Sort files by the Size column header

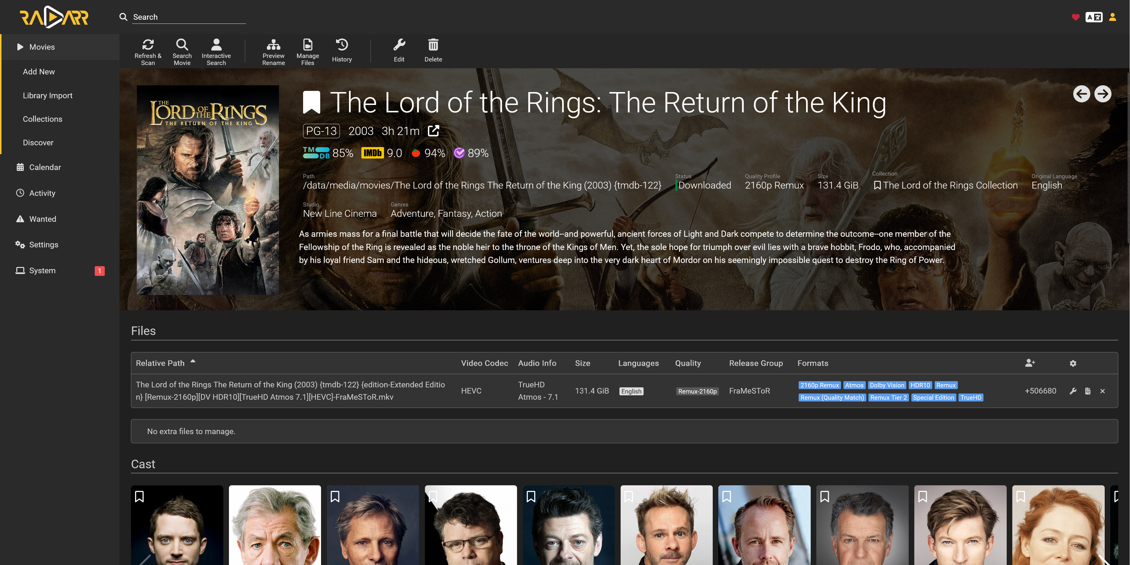tap(583, 363)
